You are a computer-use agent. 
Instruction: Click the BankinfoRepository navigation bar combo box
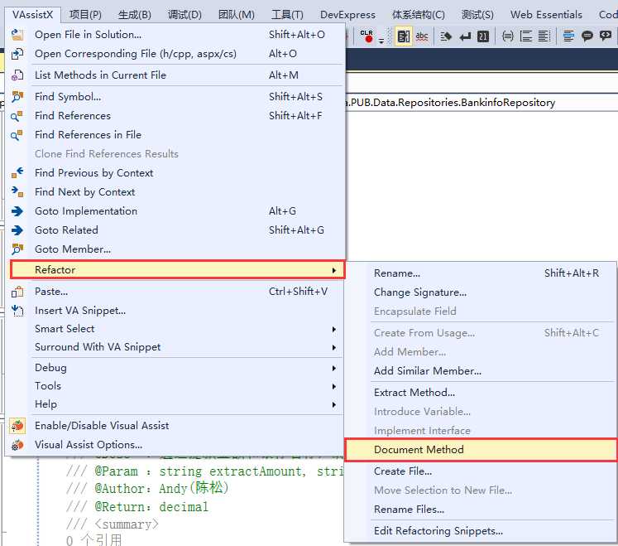pos(481,103)
